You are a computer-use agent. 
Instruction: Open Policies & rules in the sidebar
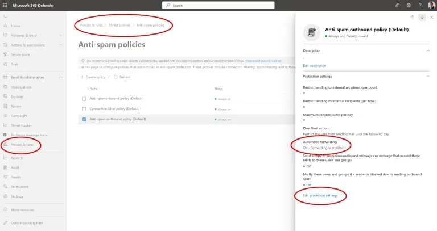tap(22, 145)
